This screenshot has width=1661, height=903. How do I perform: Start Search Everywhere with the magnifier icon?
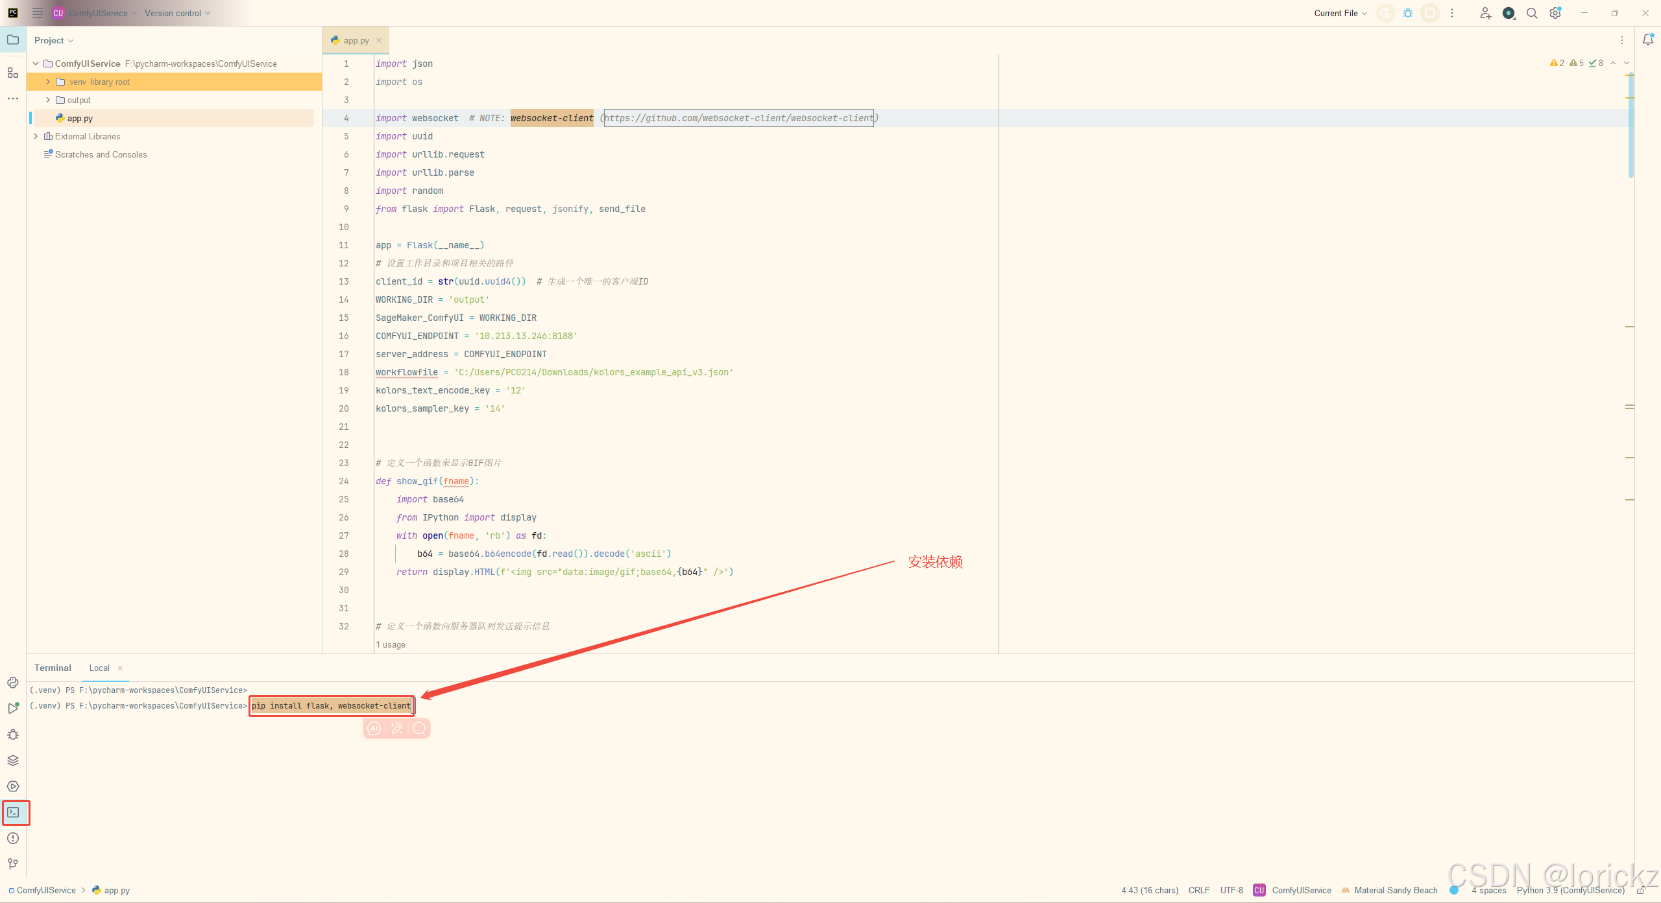[x=1532, y=13]
